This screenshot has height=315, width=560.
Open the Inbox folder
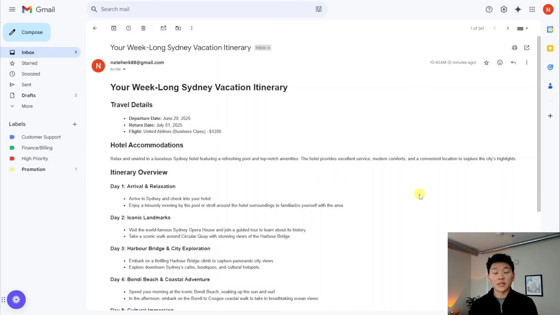40,52
